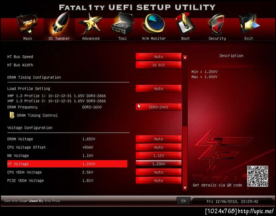Open the PCIE VDDA Voltage Auto dropdown

pyautogui.click(x=158, y=181)
